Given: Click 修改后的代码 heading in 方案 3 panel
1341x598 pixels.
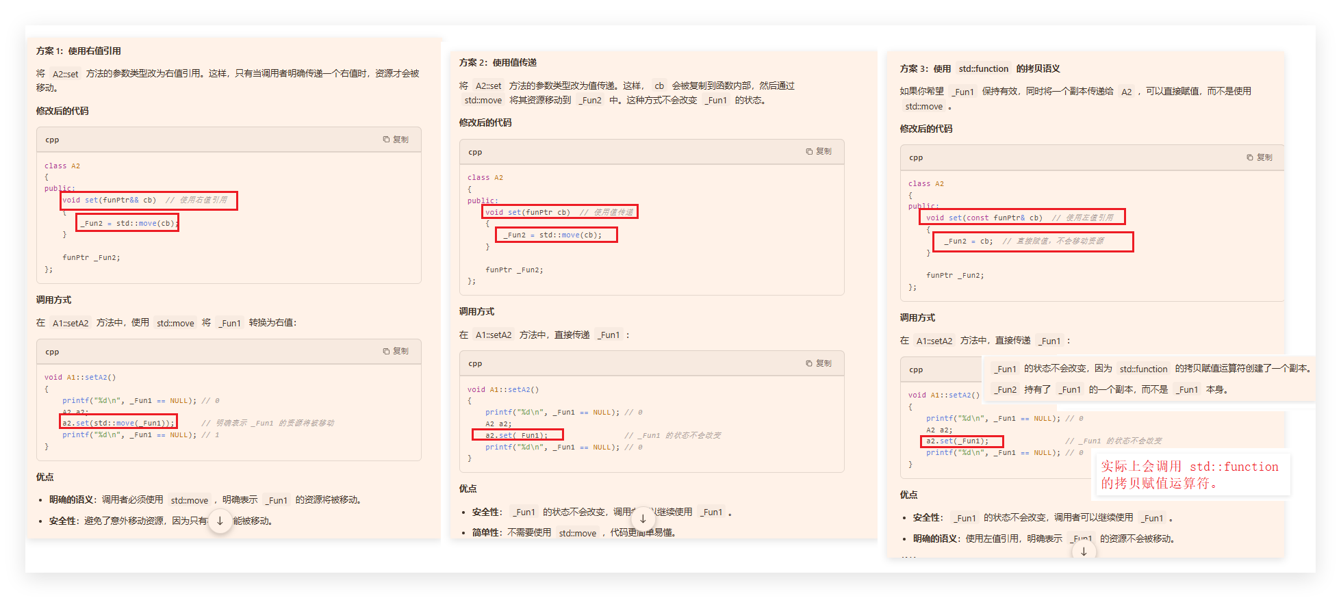Looking at the screenshot, I should tap(926, 129).
